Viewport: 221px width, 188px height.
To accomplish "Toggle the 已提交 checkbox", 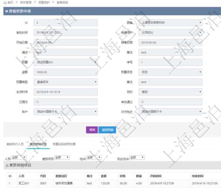I will click(x=37, y=102).
